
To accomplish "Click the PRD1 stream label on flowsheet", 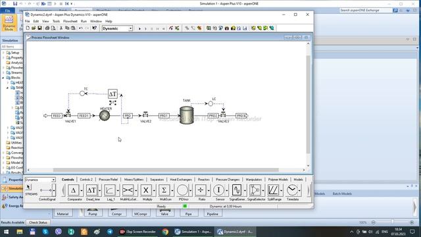I will pyautogui.click(x=164, y=116).
